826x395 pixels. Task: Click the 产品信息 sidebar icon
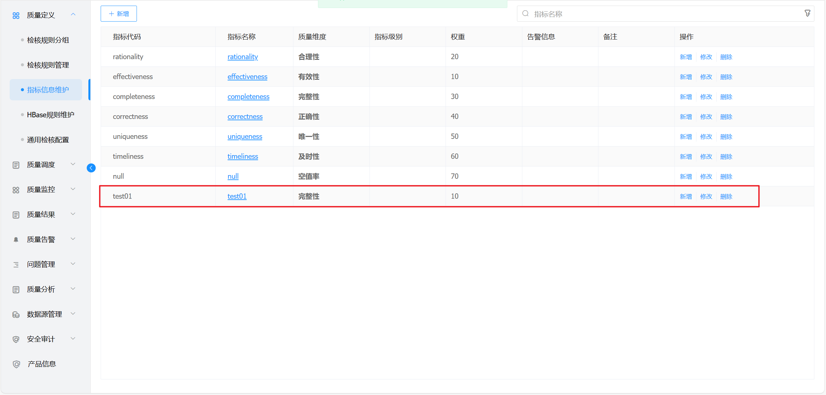tap(16, 364)
